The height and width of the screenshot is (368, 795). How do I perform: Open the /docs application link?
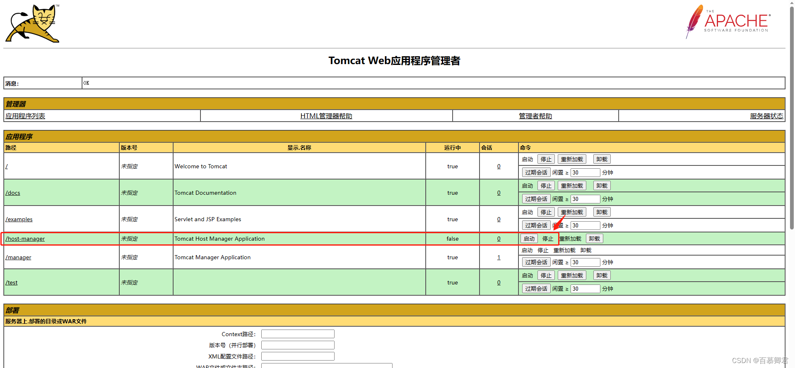[x=13, y=193]
